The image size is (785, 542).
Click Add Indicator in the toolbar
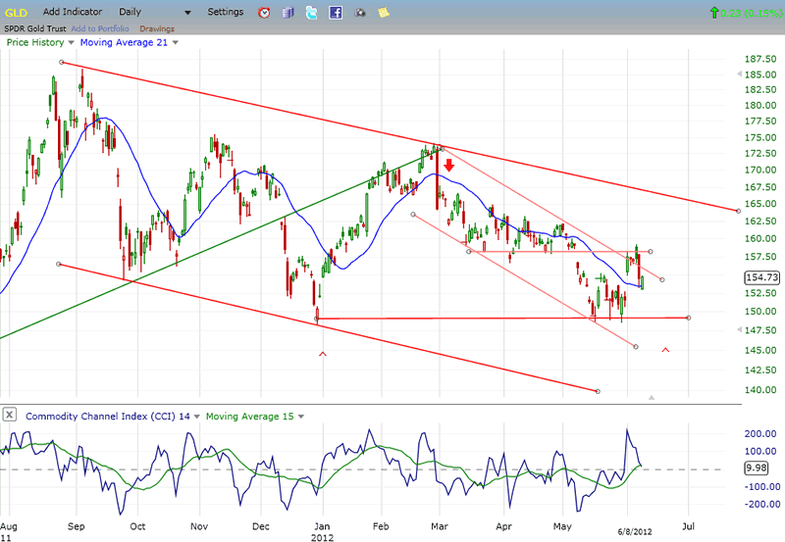[x=72, y=12]
